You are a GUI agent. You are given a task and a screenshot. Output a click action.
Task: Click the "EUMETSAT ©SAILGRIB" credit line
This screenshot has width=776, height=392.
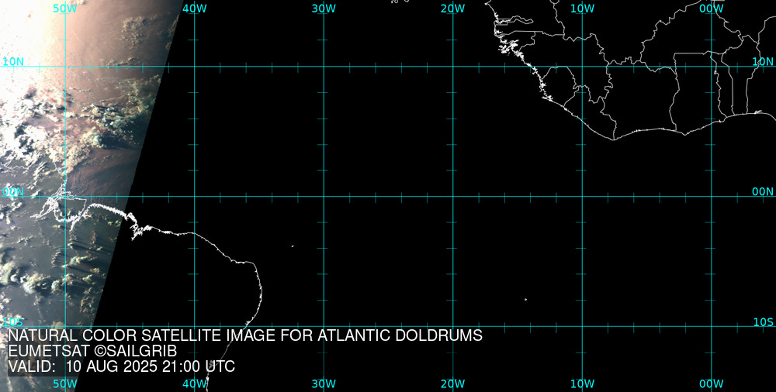92,352
